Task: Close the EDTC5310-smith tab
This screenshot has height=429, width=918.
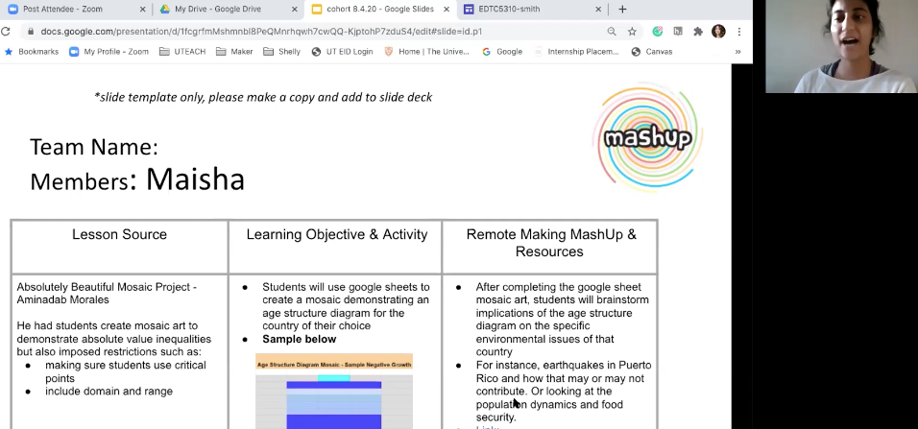Action: [x=598, y=10]
